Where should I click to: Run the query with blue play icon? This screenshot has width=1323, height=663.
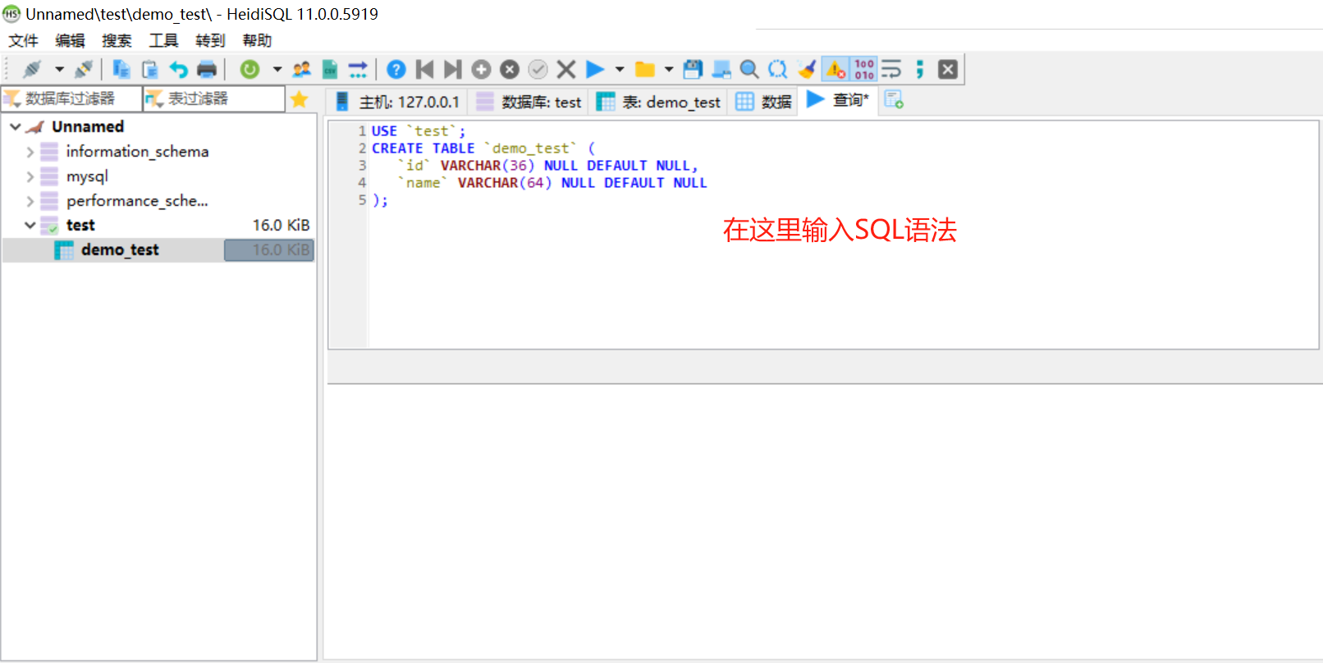click(595, 70)
